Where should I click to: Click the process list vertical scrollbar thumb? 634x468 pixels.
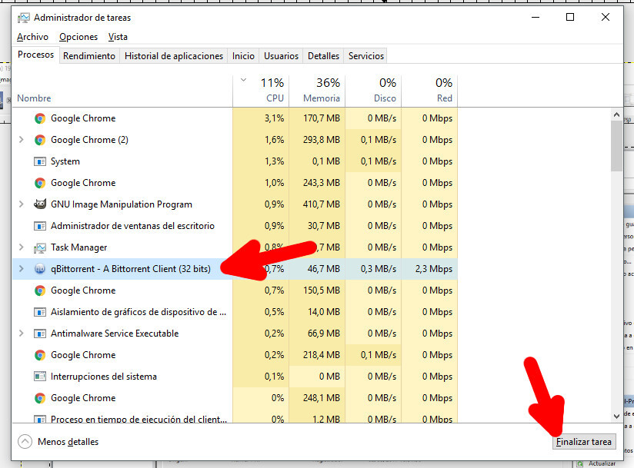tap(616, 146)
